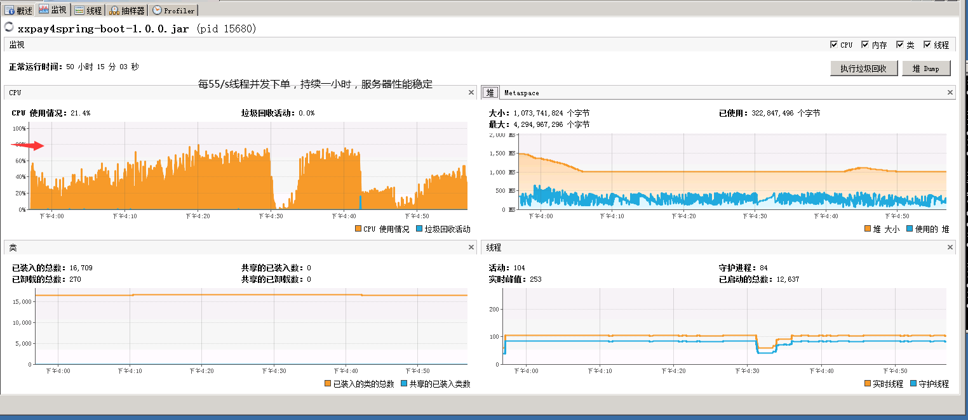
Task: Click the 概述 tab icon
Action: 10,10
